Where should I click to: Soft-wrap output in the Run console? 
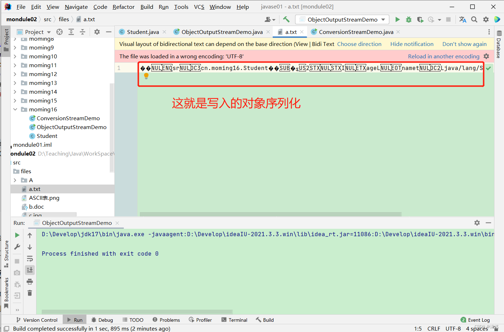(x=30, y=259)
